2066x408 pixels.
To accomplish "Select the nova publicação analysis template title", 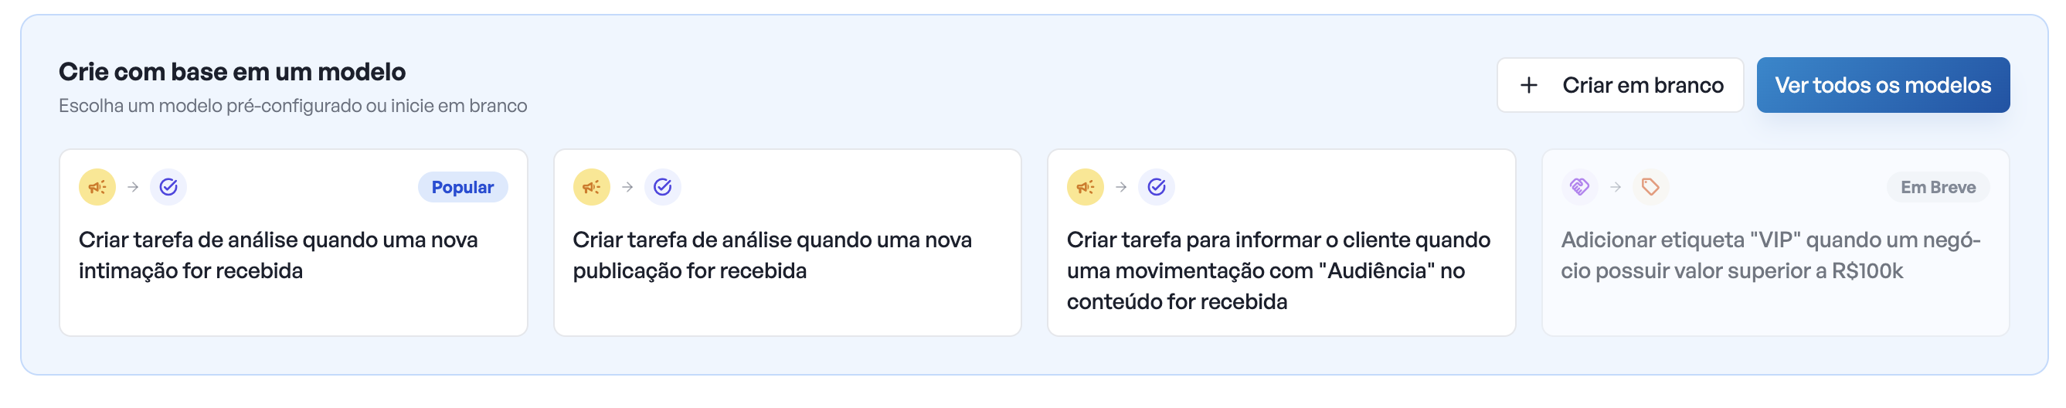I will coord(772,255).
